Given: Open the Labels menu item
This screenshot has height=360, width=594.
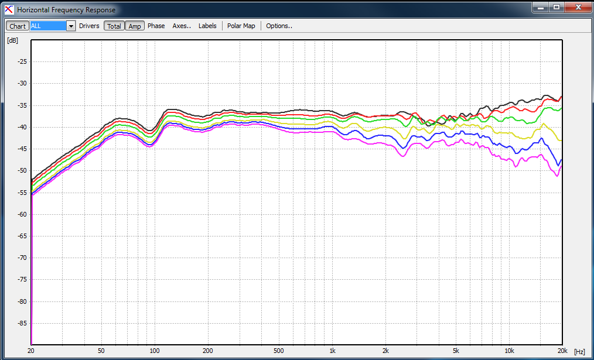Looking at the screenshot, I should click(207, 26).
